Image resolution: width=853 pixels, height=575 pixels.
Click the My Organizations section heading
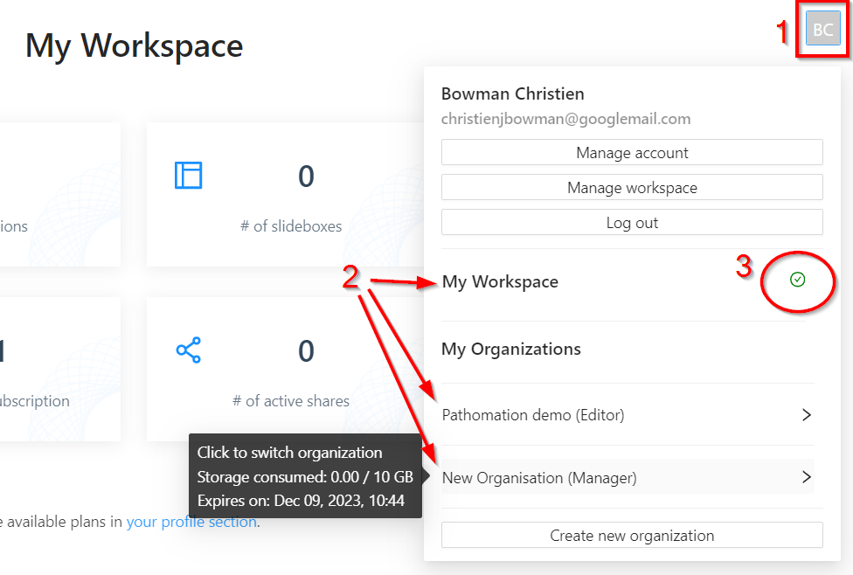click(511, 350)
